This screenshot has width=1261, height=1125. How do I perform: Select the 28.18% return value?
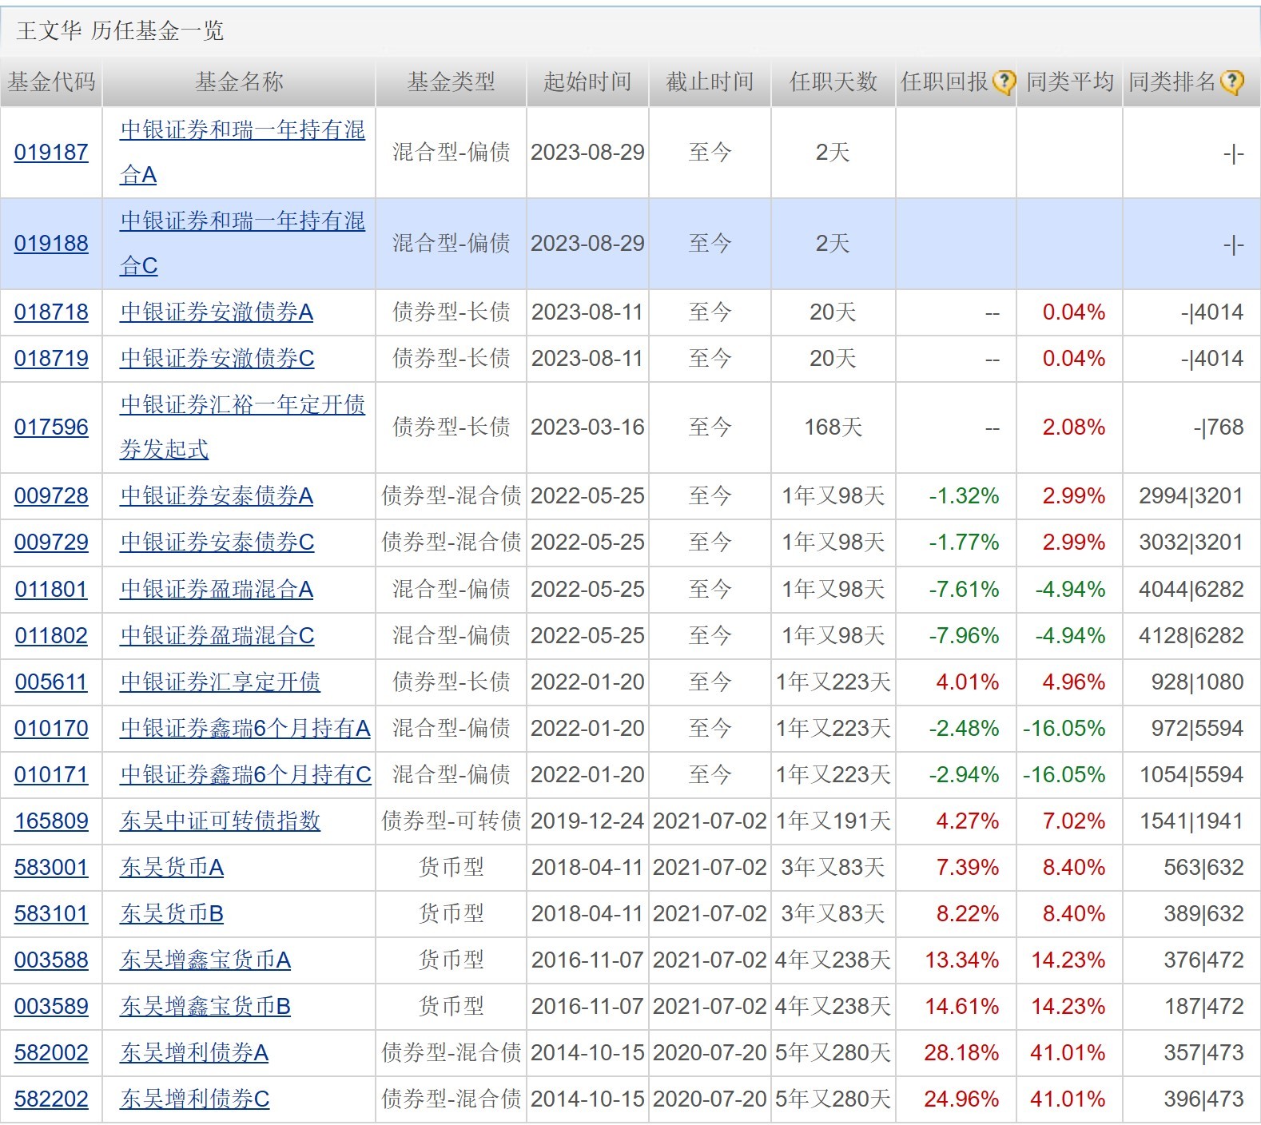pyautogui.click(x=961, y=1052)
